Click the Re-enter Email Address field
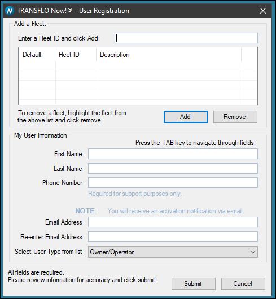 173,236
